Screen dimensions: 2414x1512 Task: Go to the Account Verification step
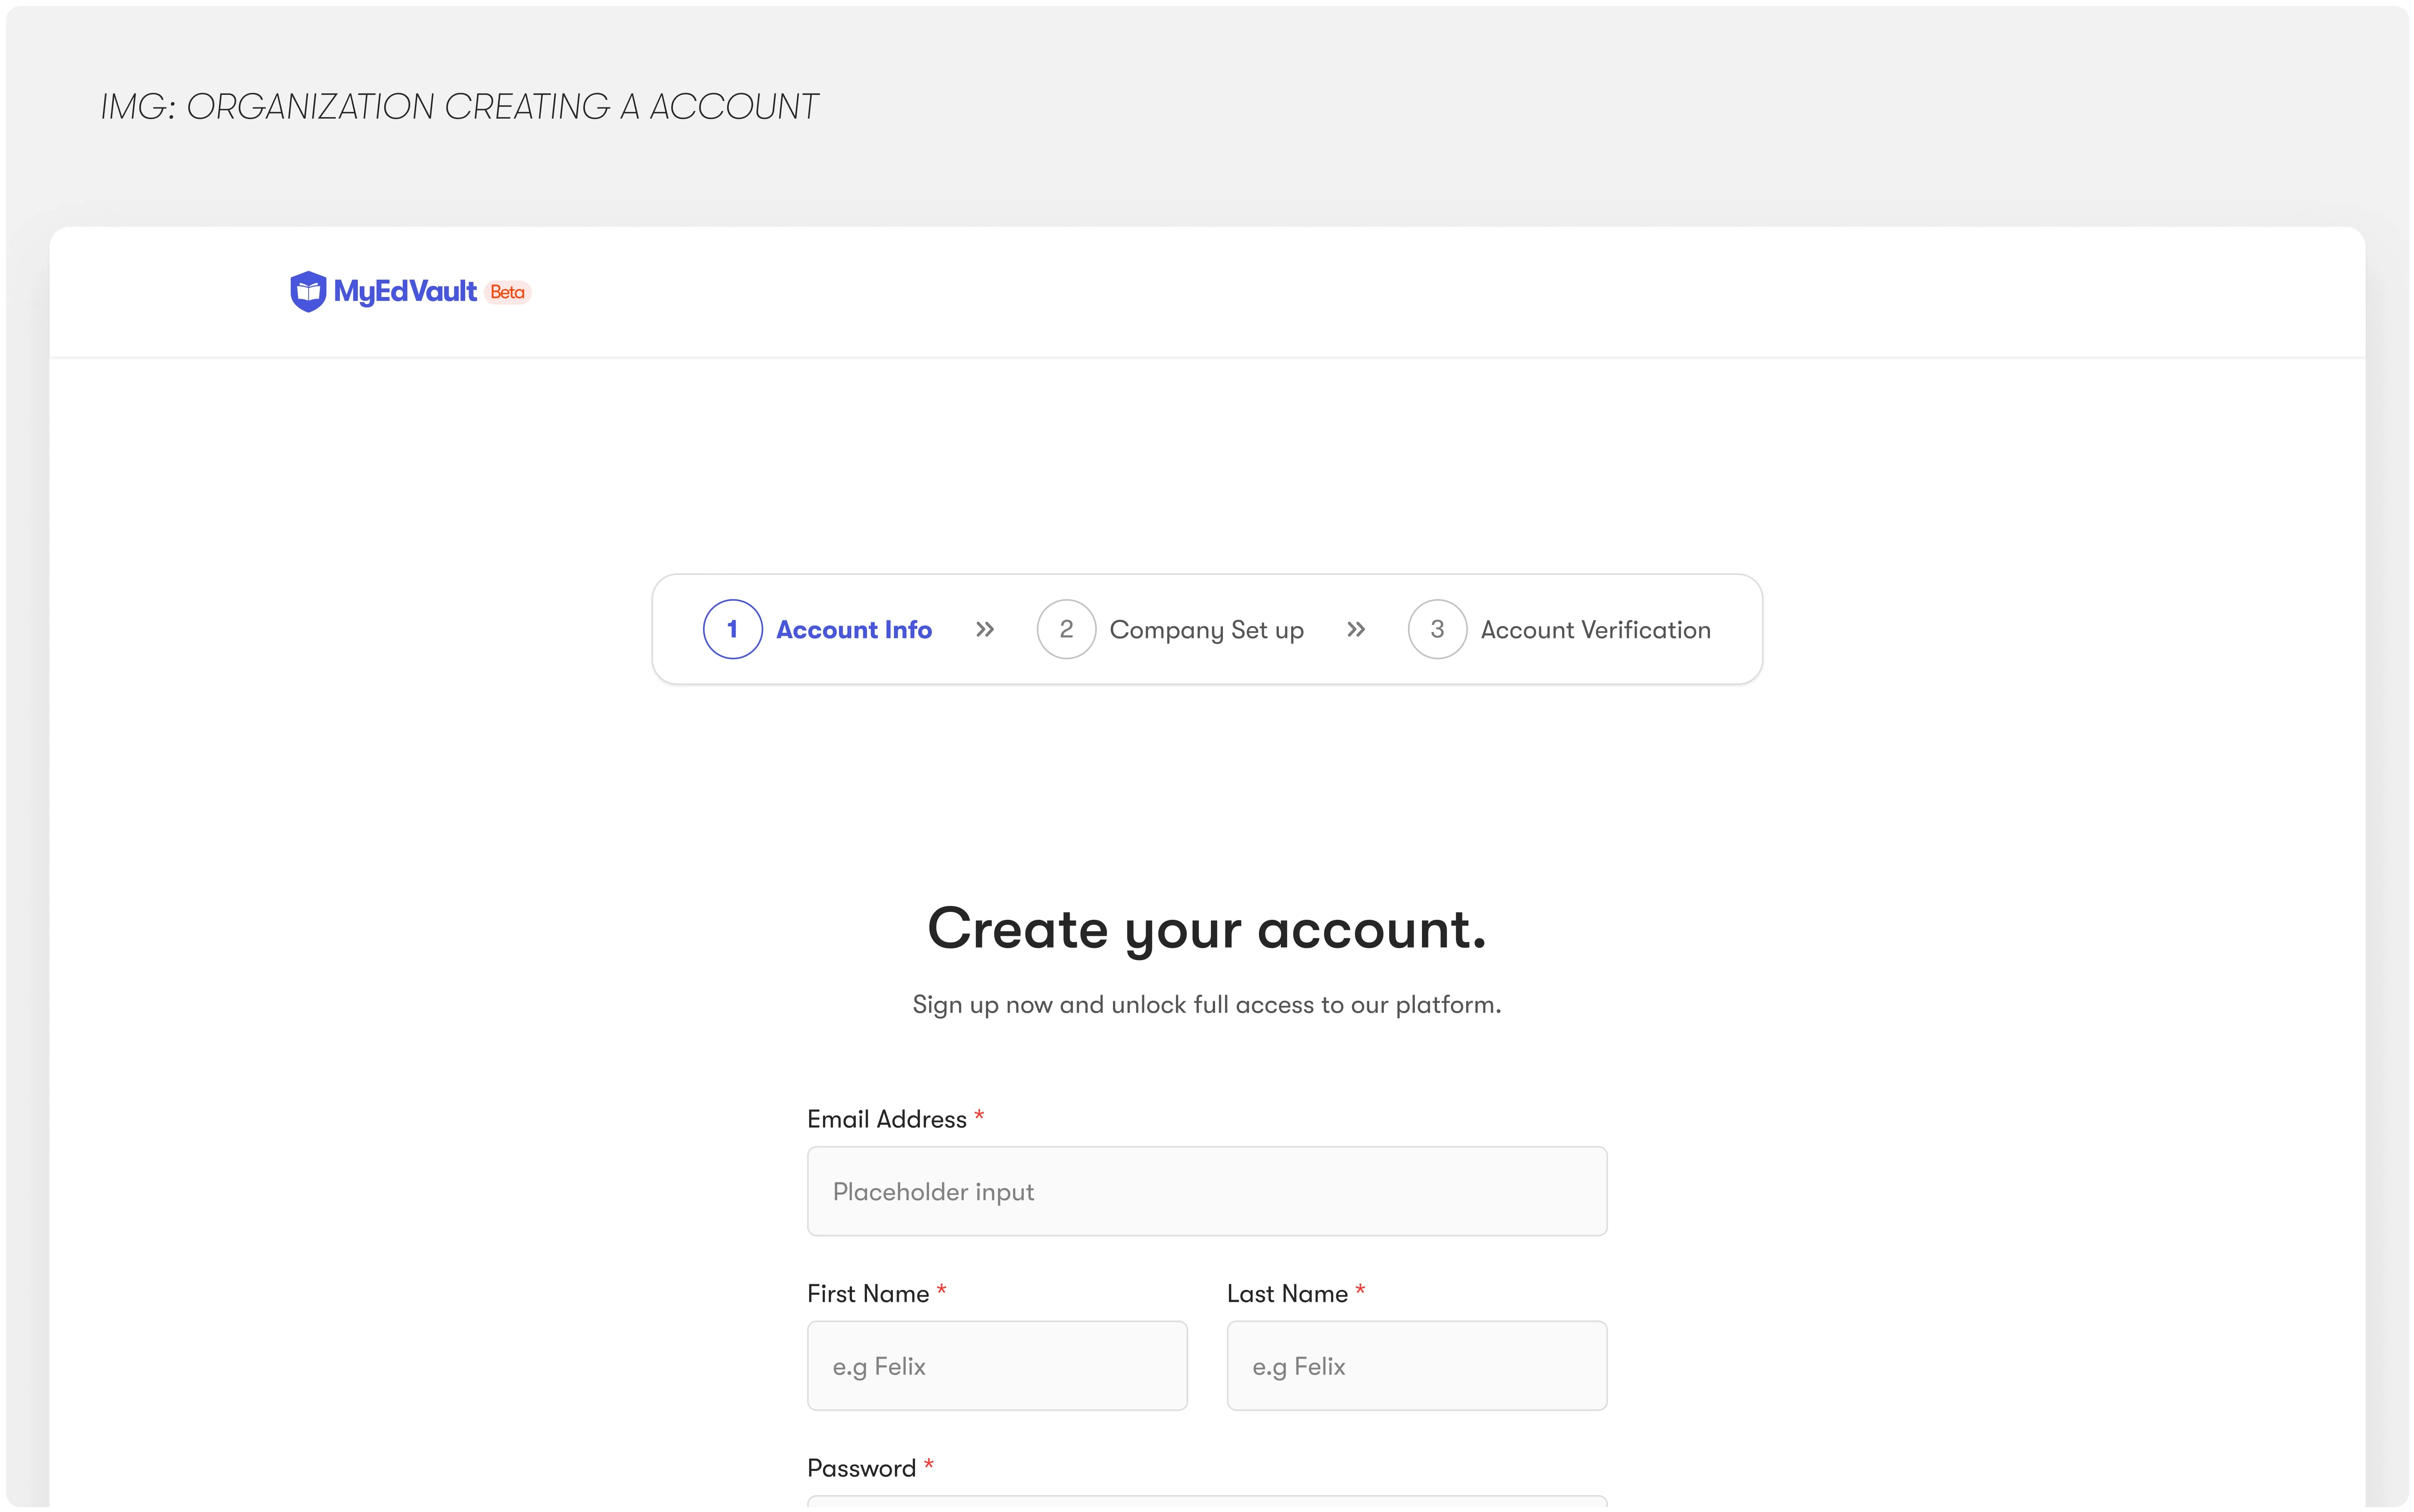click(1596, 630)
